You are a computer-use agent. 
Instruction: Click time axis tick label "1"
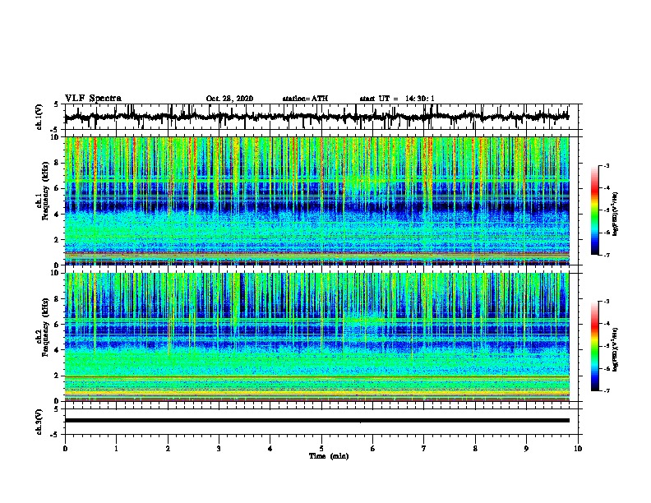[x=116, y=449]
